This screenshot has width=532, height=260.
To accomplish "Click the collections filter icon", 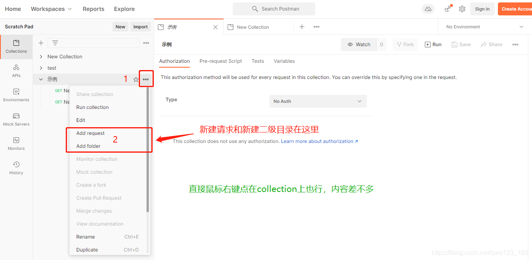I will (55, 43).
